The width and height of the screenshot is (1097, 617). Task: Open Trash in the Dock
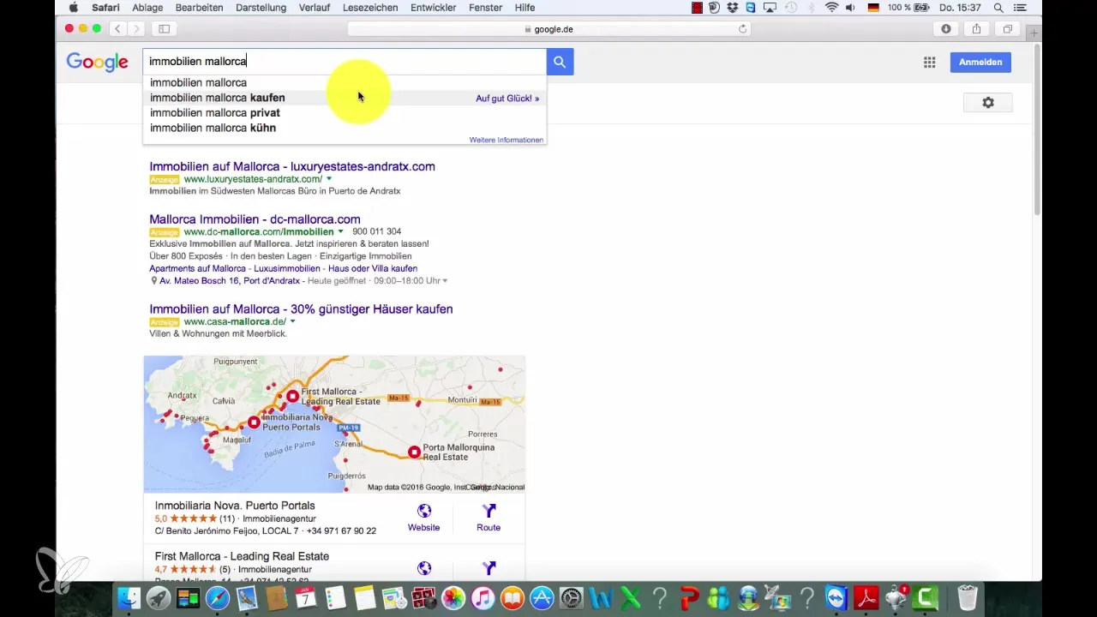pos(968,597)
